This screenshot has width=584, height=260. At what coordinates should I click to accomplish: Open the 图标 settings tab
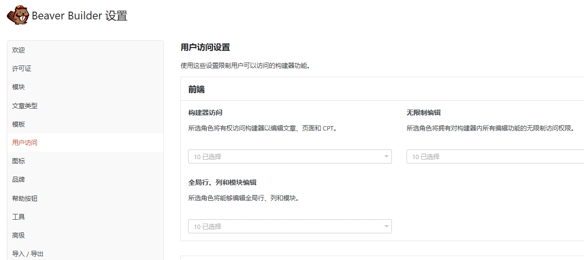click(x=86, y=161)
